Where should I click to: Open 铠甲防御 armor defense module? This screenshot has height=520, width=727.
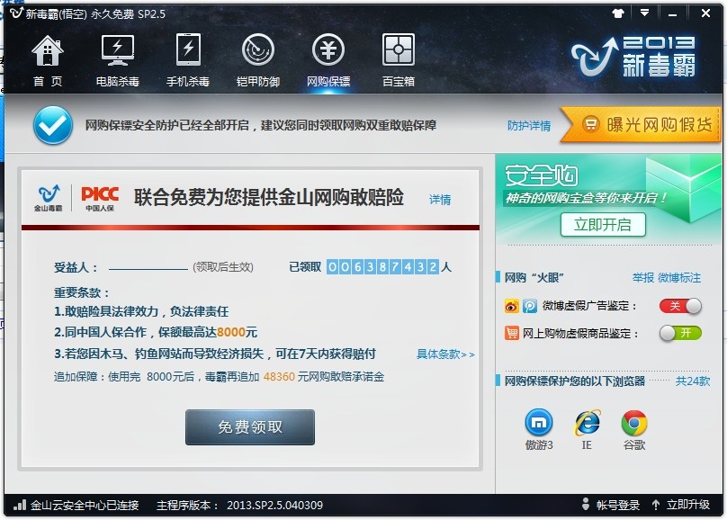(258, 56)
